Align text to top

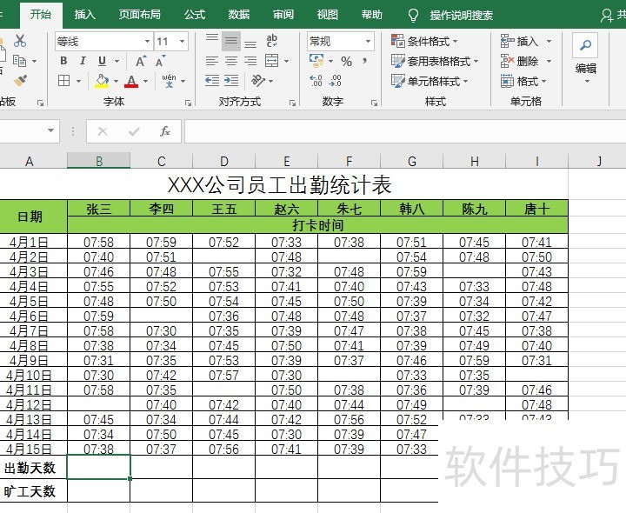point(212,41)
